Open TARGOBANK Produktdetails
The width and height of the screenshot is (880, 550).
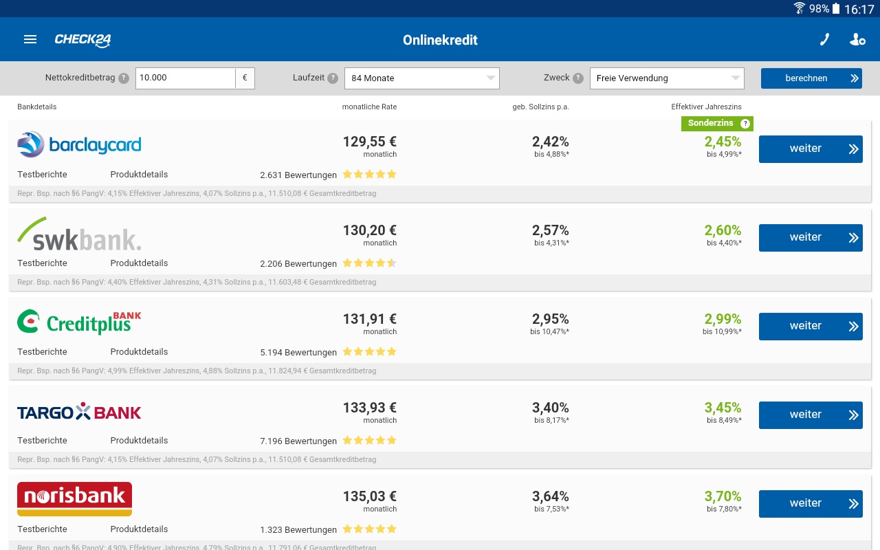pyautogui.click(x=139, y=441)
